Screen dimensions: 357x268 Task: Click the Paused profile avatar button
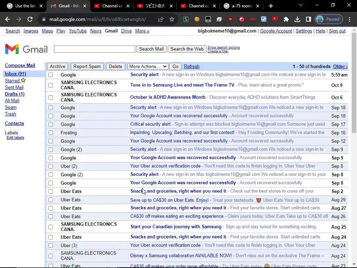tap(329, 20)
